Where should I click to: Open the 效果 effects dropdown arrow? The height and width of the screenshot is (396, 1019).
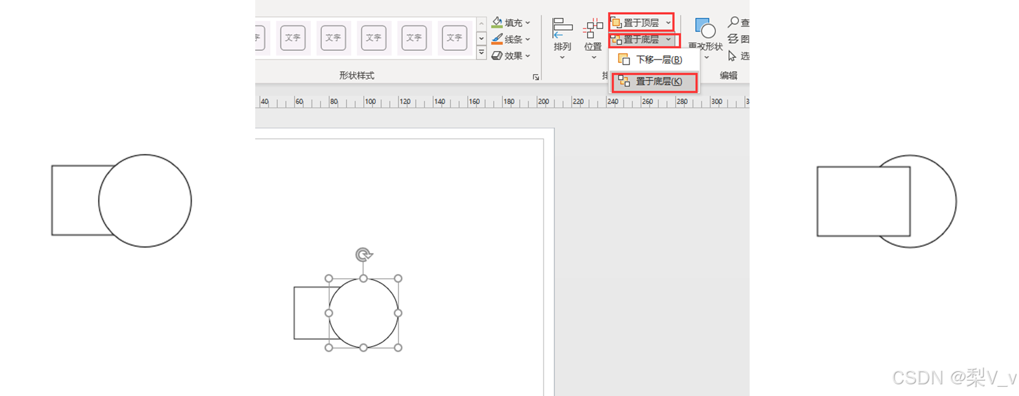coord(528,56)
